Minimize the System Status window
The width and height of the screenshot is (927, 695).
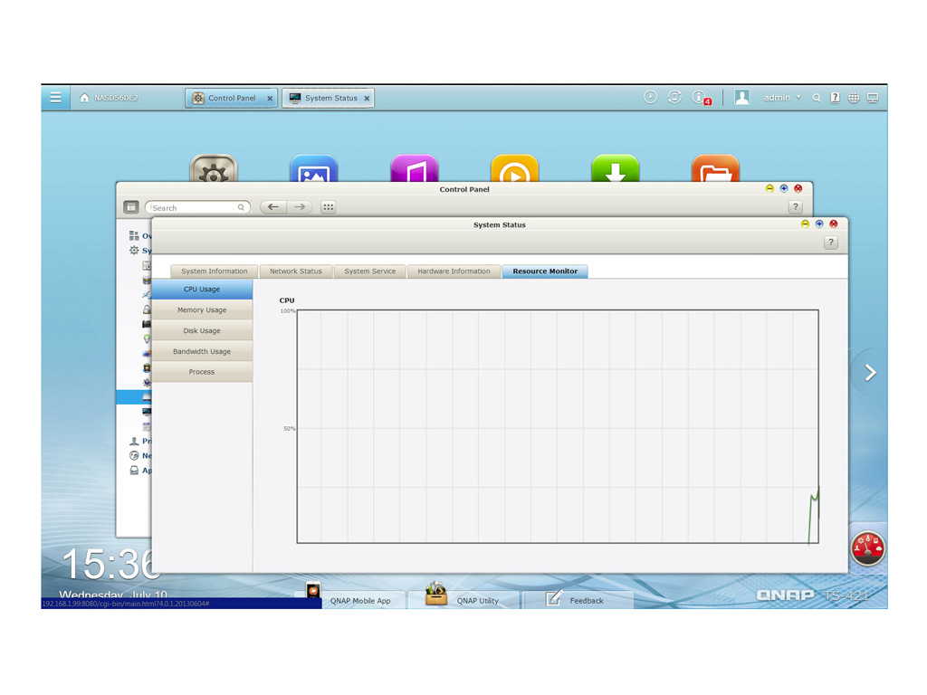tap(805, 224)
